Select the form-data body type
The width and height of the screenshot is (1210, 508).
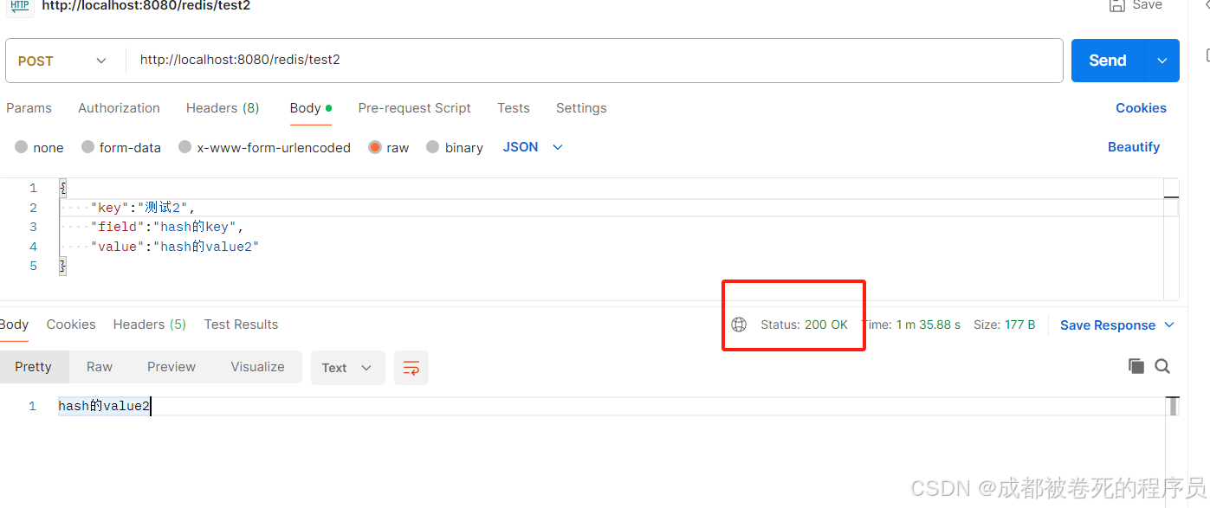point(121,147)
